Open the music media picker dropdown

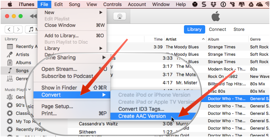tap(31, 30)
